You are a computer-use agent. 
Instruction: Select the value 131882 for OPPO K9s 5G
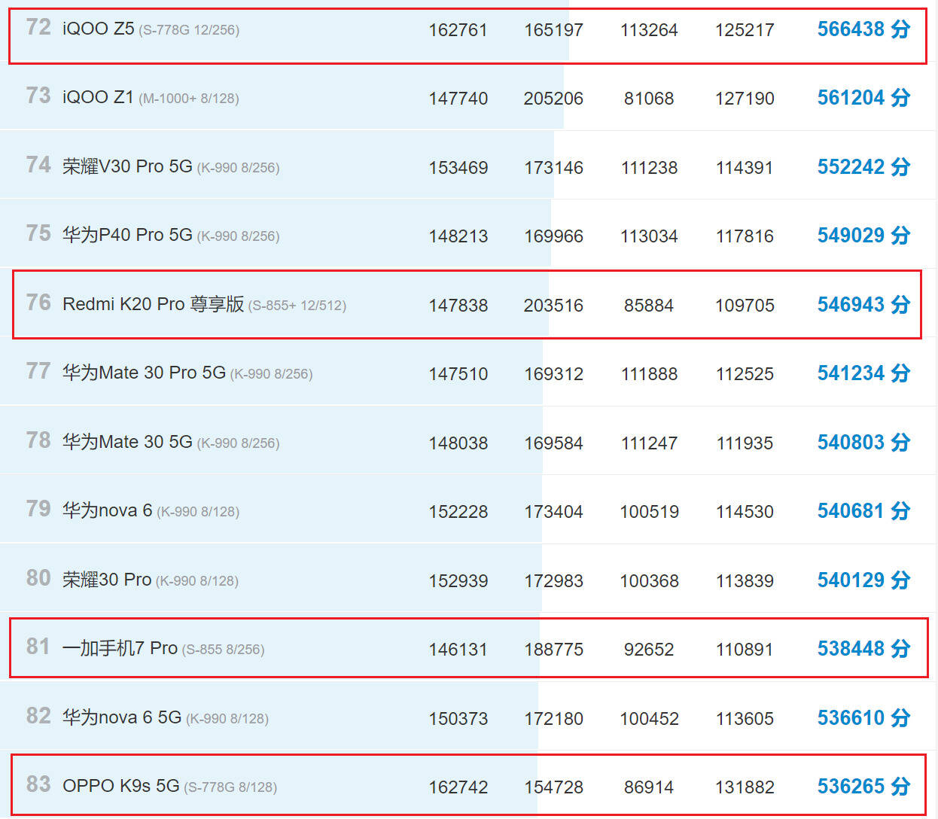click(745, 787)
